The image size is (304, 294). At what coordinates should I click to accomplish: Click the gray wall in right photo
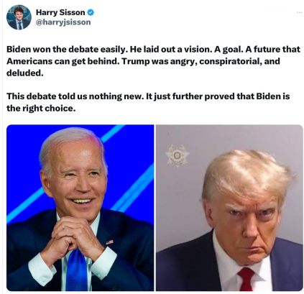pos(182,192)
